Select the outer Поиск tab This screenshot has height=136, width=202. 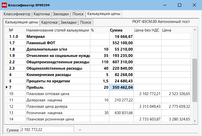78,14
